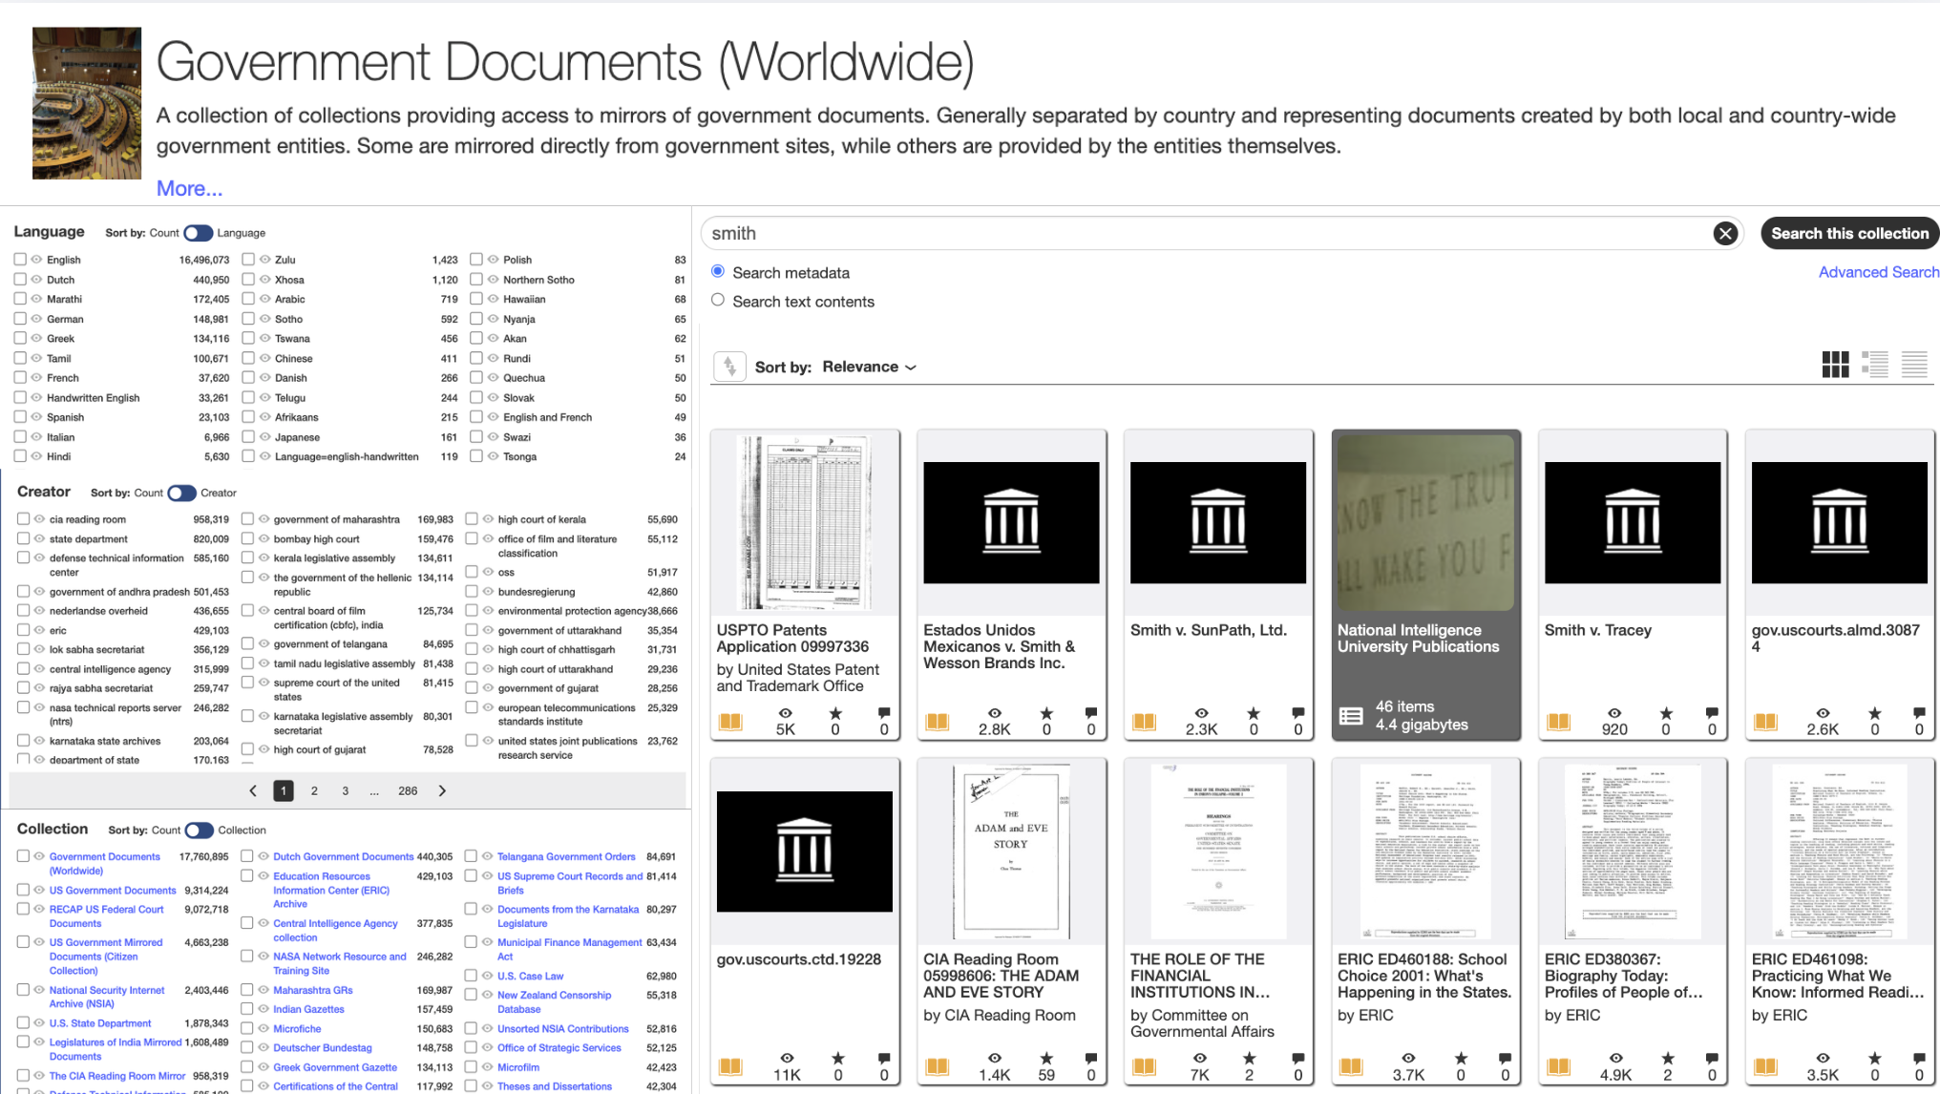Toggle Collection sort between Count and Collection

(199, 830)
